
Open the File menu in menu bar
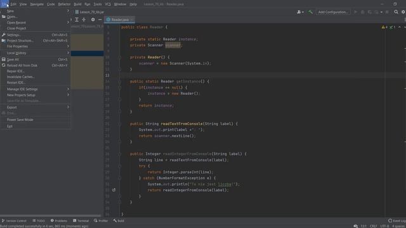click(x=4, y=4)
